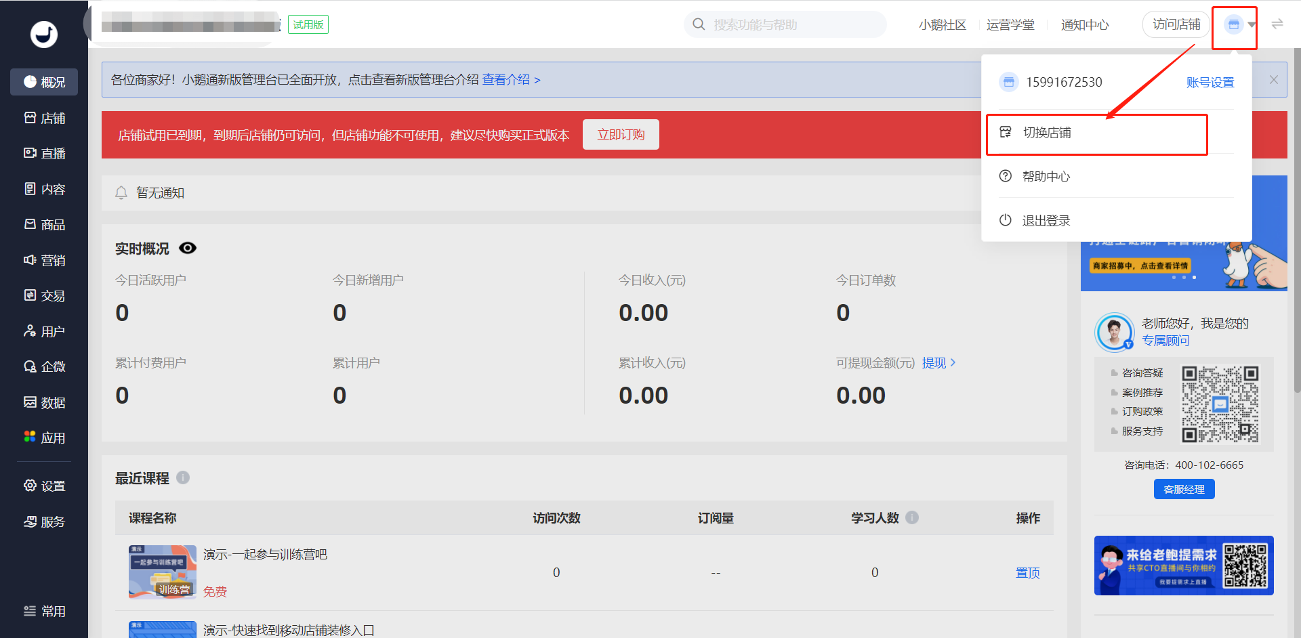
Task: Open 服务 services in sidebar
Action: [44, 522]
